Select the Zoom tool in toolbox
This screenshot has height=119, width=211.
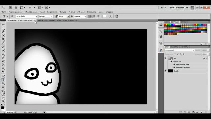coord(3,101)
